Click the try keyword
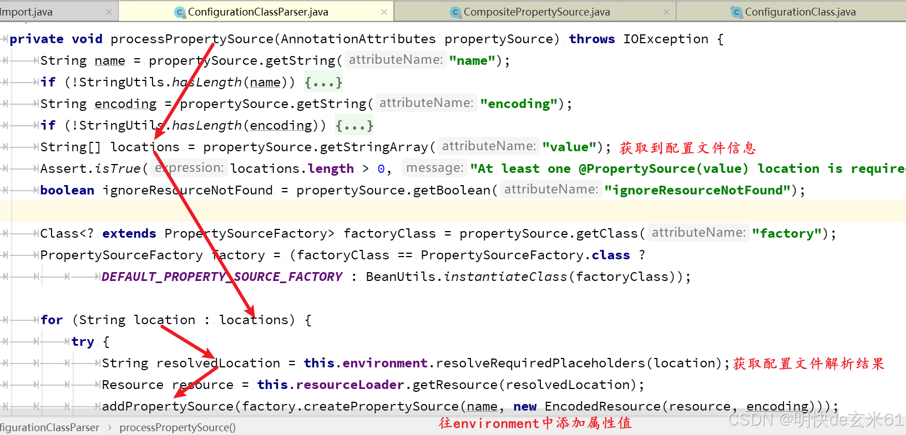Image resolution: width=906 pixels, height=435 pixels. coord(83,342)
